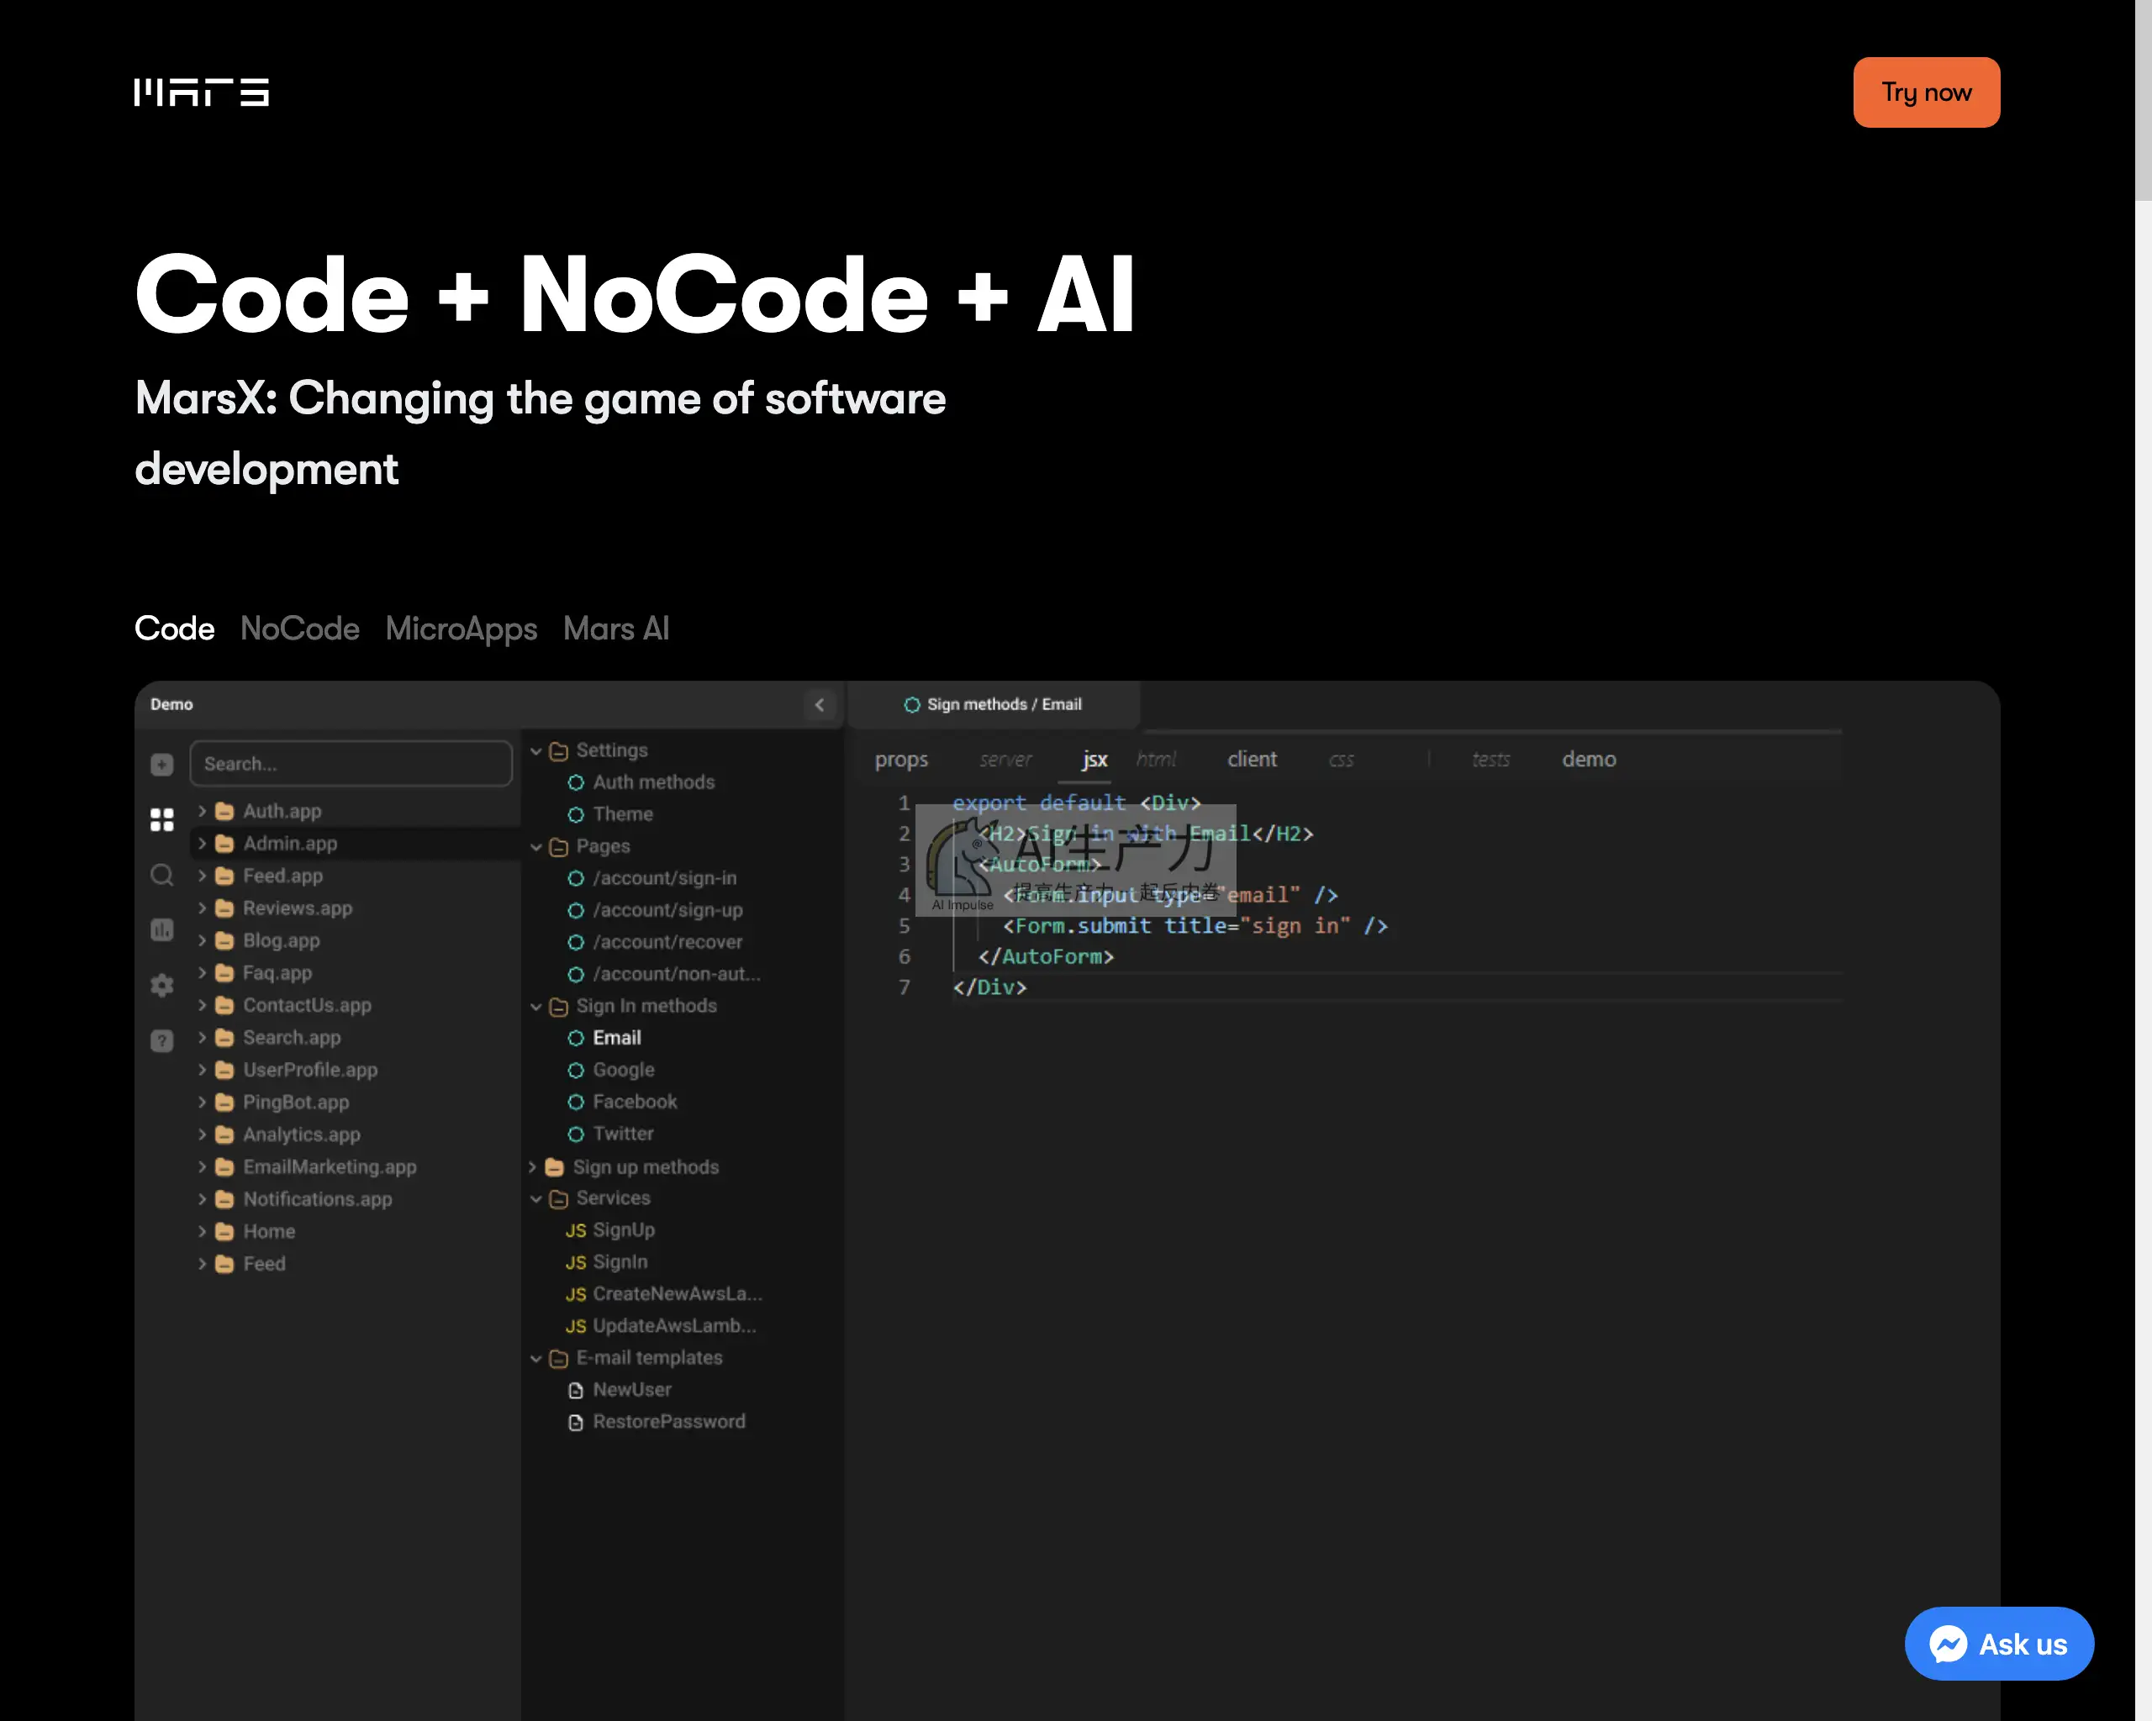Switch to tests editor tab
This screenshot has width=2152, height=1721.
point(1490,759)
